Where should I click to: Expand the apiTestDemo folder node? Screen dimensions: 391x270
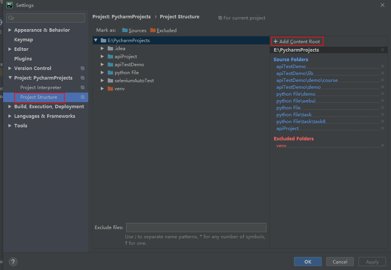tap(102, 65)
